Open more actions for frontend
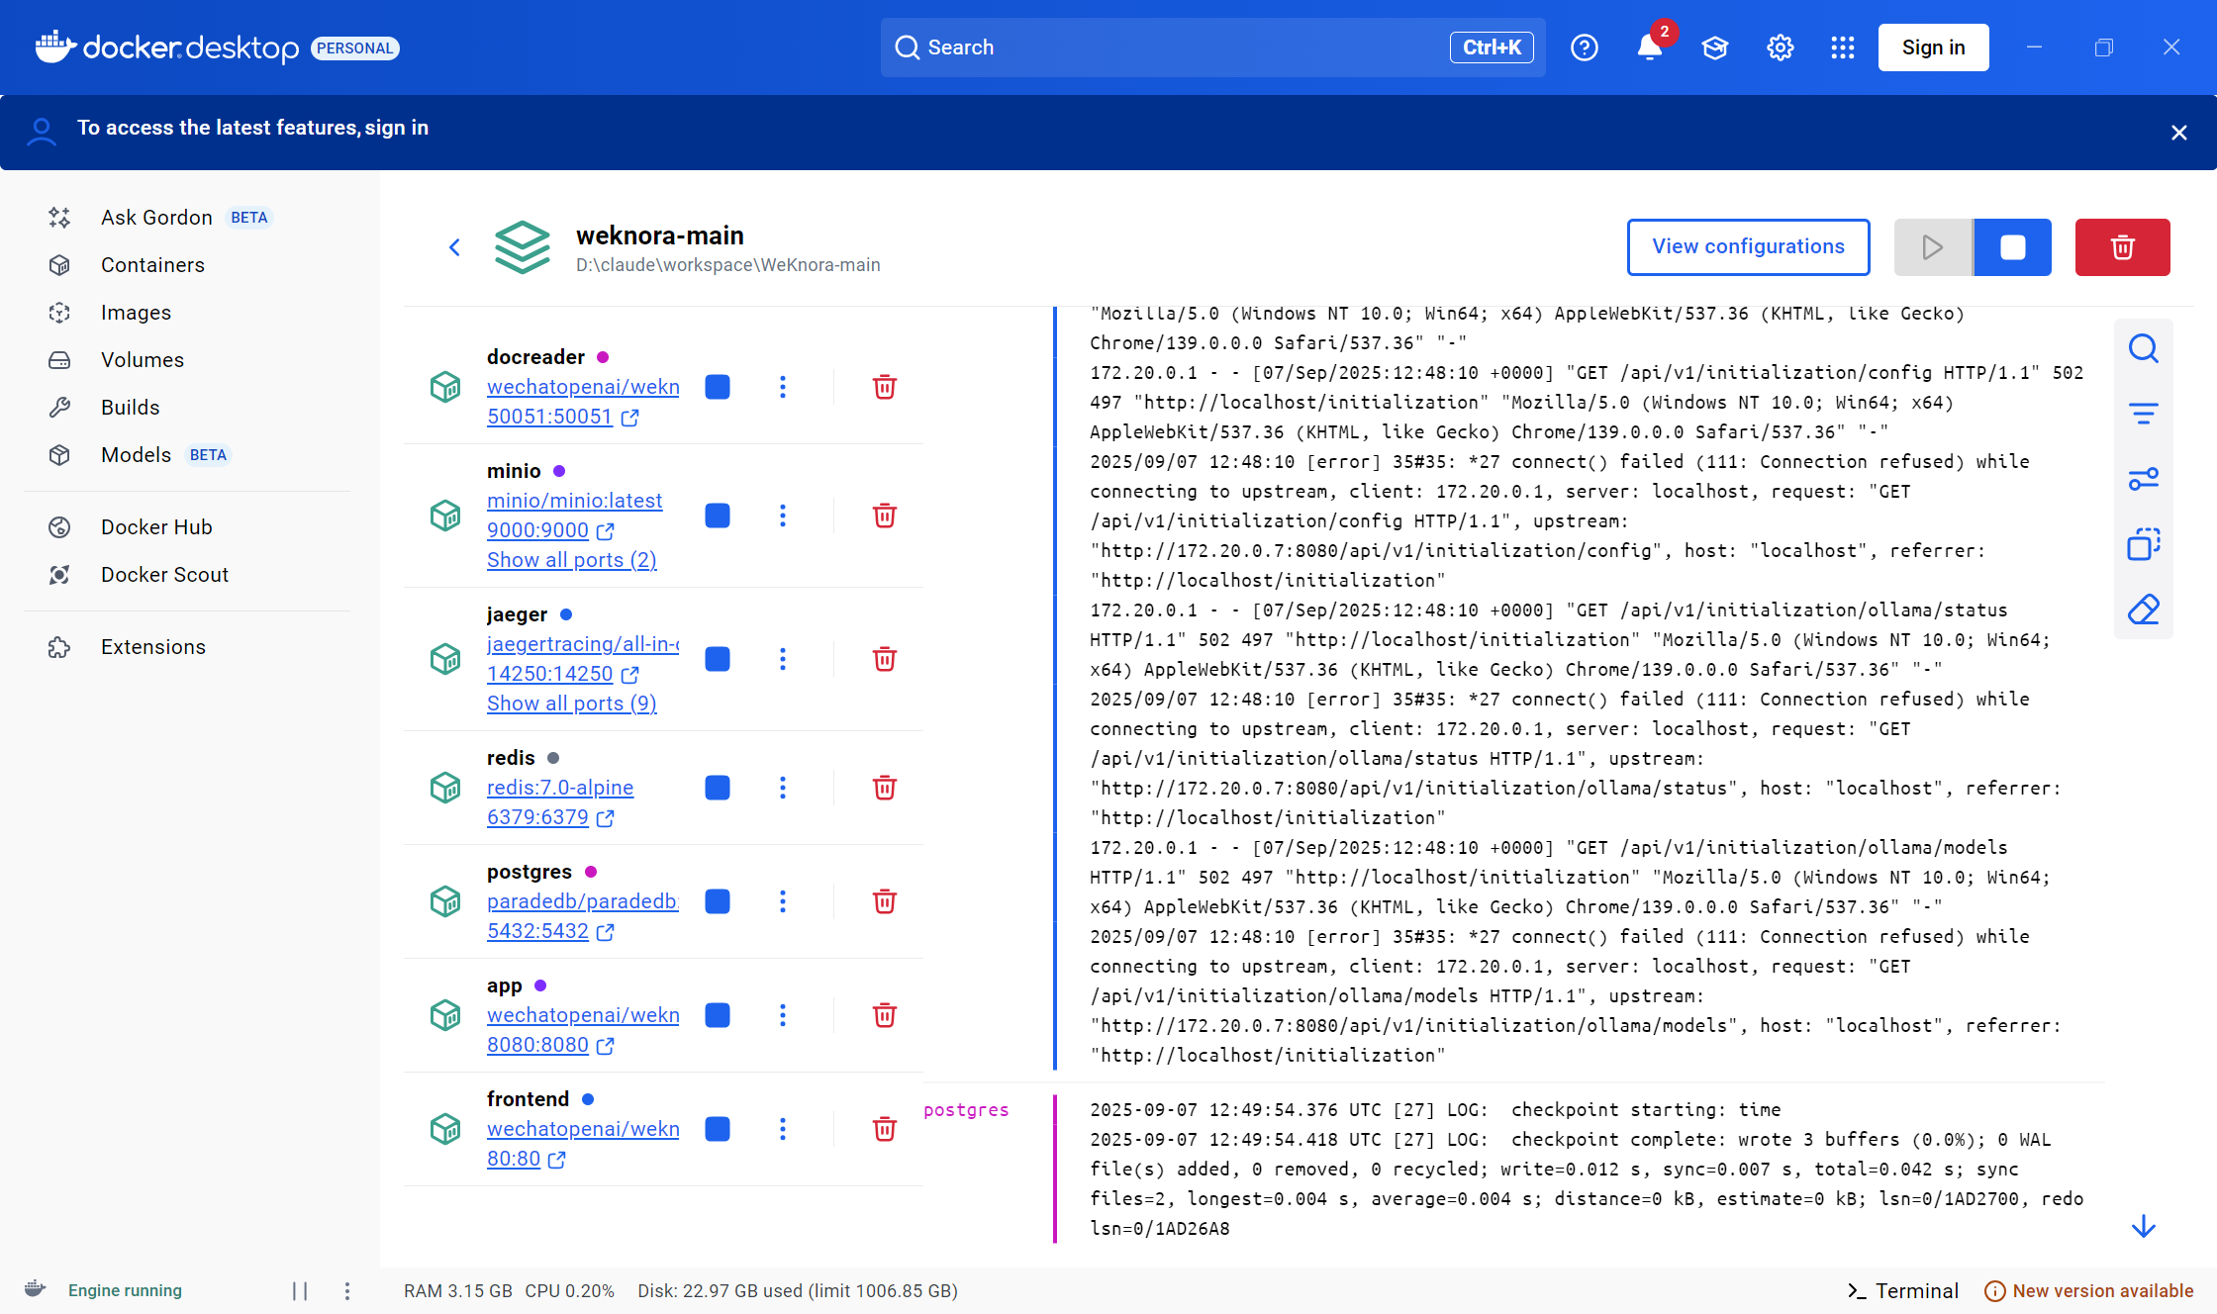This screenshot has height=1314, width=2217. point(783,1129)
